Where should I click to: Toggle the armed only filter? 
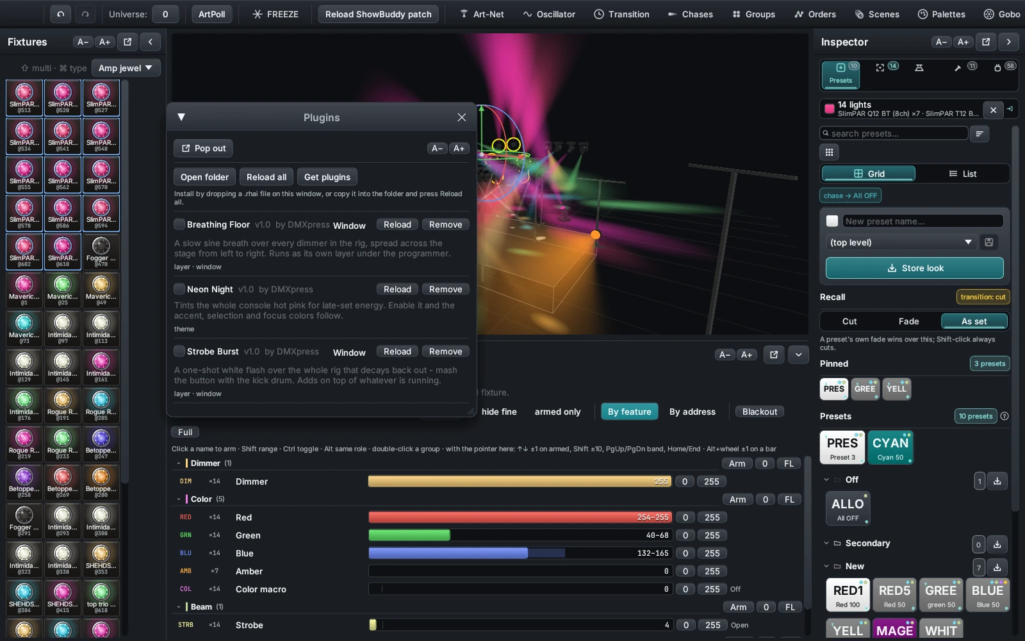click(557, 412)
